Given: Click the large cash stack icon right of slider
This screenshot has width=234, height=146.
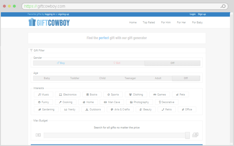Looking at the screenshot, I should (x=195, y=135).
